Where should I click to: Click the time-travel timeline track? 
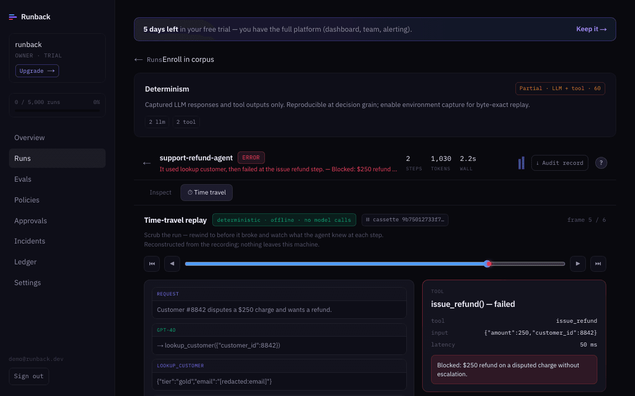pos(375,264)
